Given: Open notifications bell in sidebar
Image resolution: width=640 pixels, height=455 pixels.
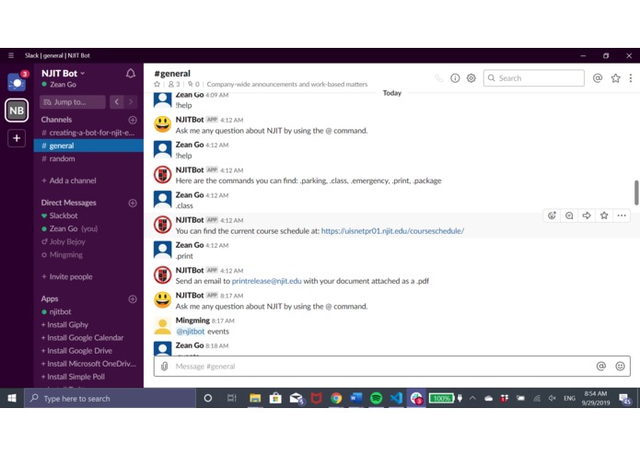Looking at the screenshot, I should (130, 74).
